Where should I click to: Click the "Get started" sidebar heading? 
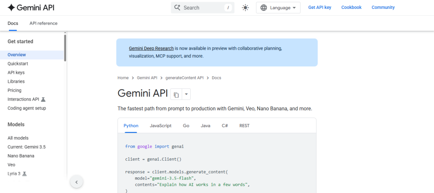coord(20,42)
